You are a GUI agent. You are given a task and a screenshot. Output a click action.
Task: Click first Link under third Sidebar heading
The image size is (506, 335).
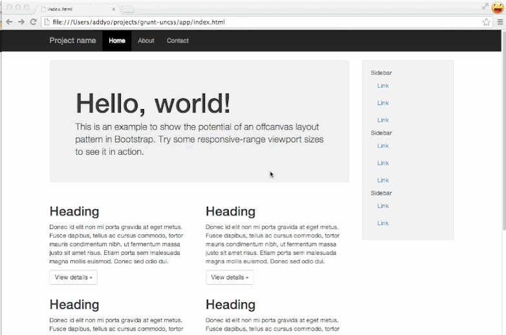point(383,206)
